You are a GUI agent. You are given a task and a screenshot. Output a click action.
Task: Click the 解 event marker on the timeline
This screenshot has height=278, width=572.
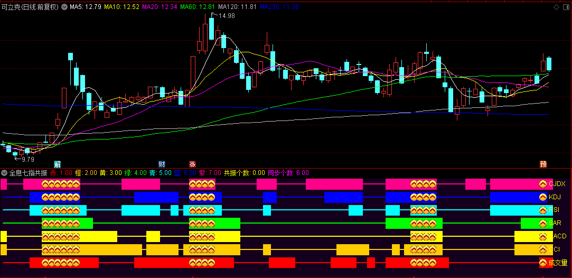click(57, 164)
